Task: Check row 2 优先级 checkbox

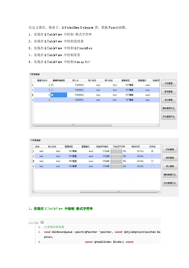Action: pos(152,156)
